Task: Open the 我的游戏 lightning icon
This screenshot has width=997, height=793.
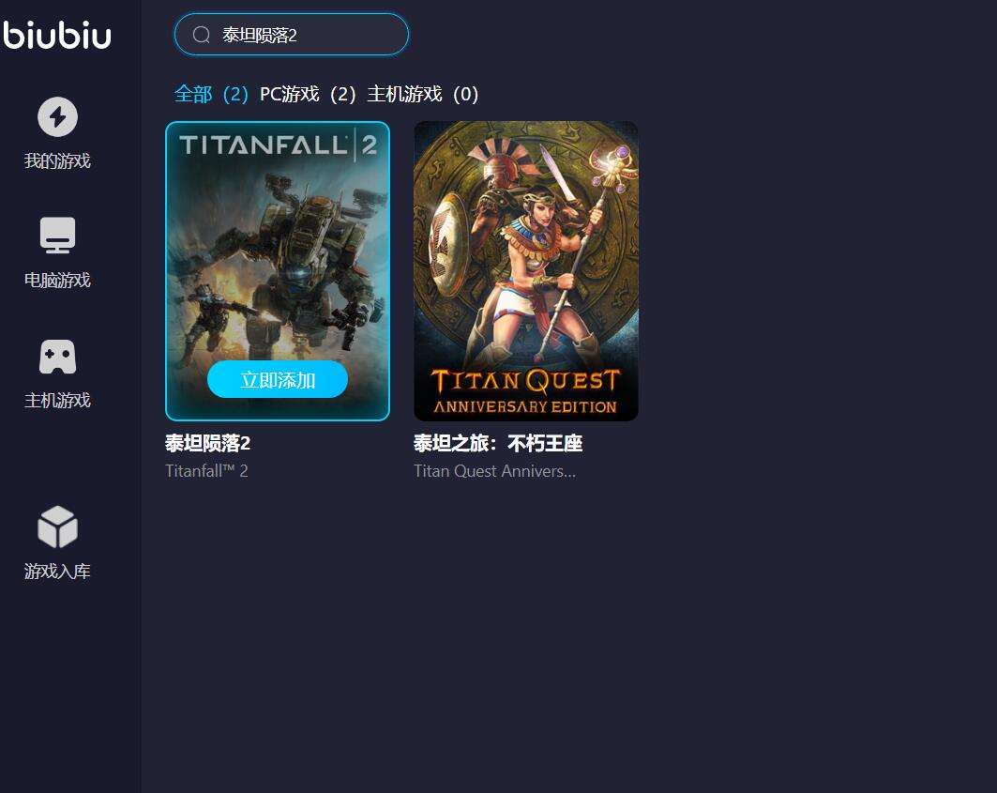Action: pos(57,117)
